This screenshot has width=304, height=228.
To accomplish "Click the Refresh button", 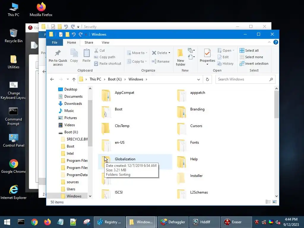I will (x=208, y=79).
